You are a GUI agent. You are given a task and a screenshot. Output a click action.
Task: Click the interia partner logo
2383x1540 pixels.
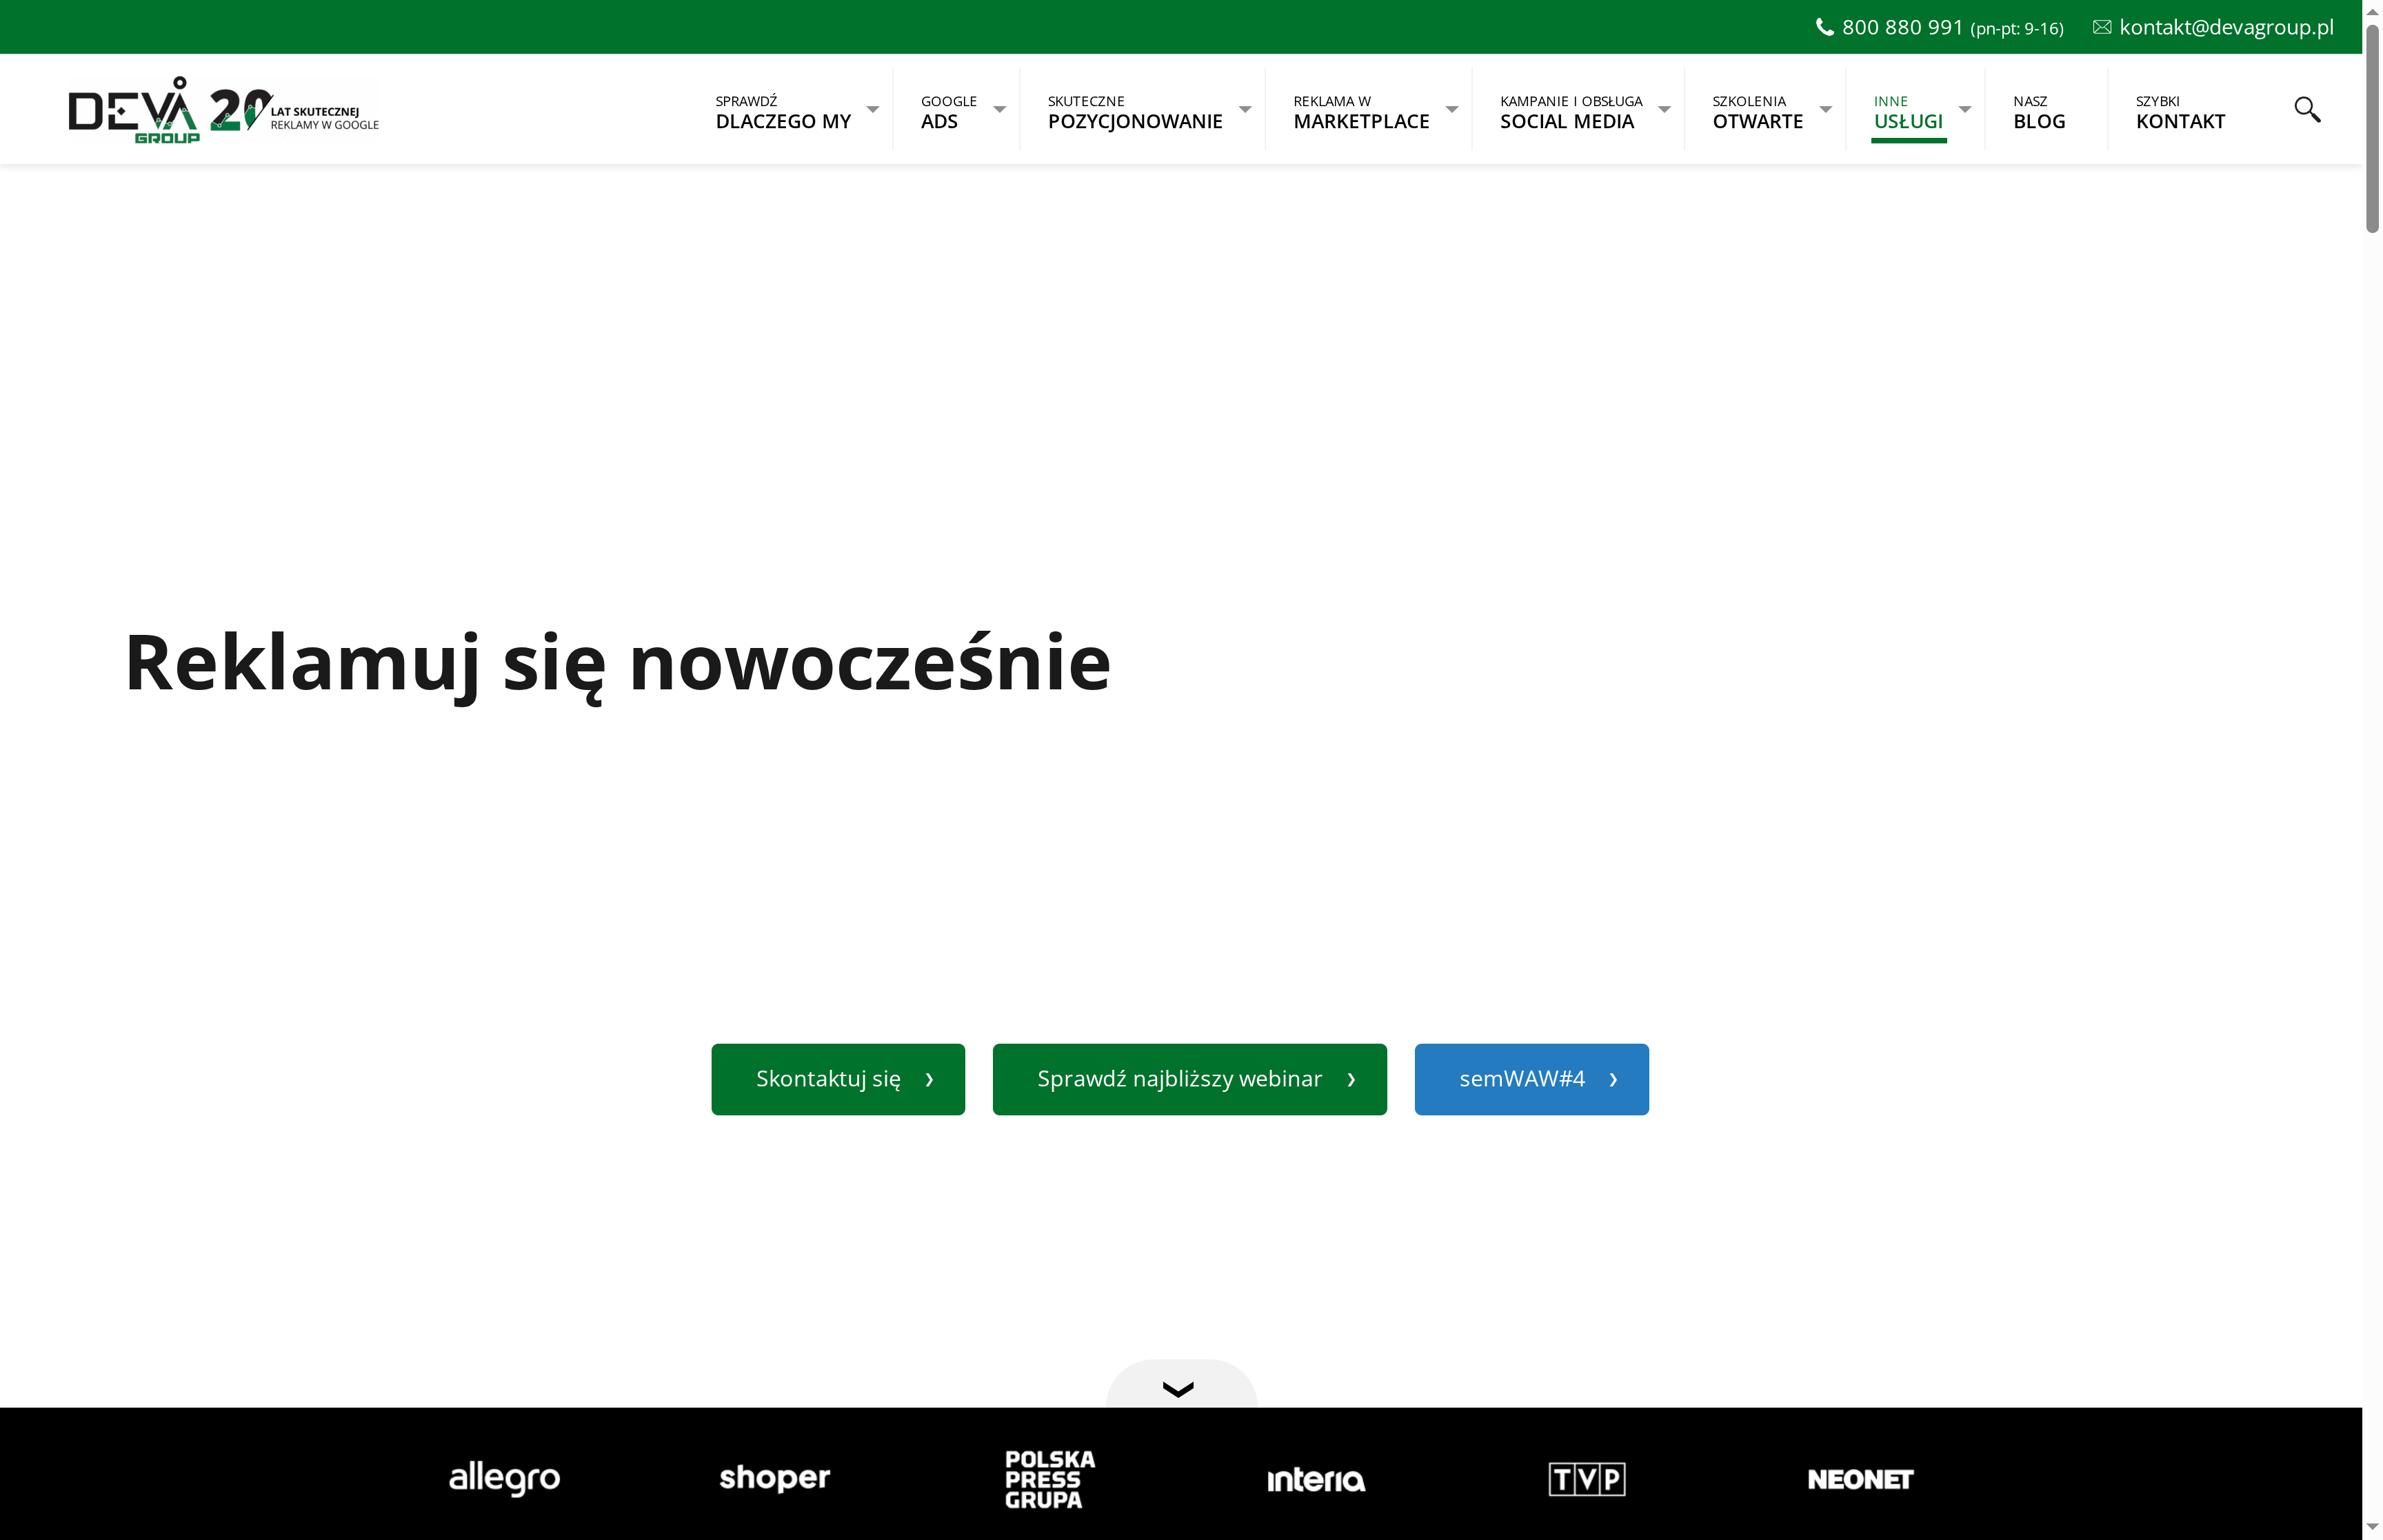click(1316, 1479)
